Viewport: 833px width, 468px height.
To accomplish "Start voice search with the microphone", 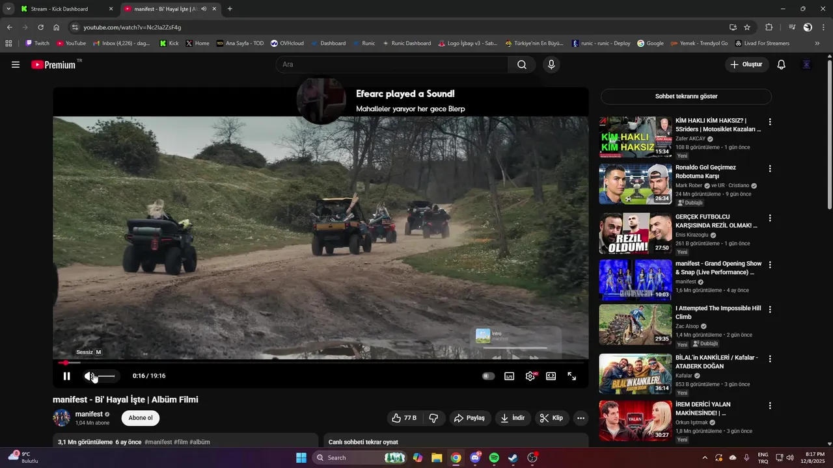I will point(551,64).
